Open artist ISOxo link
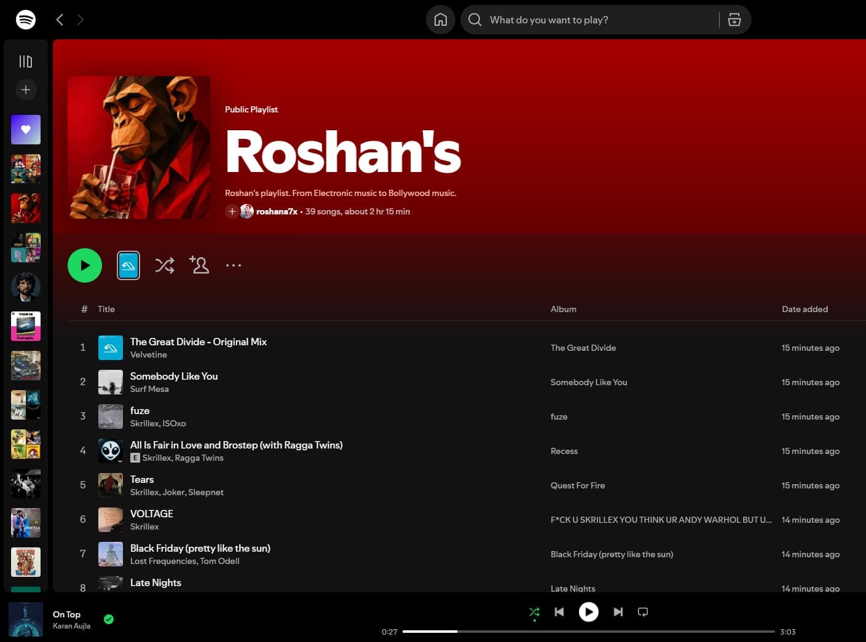This screenshot has width=866, height=642. [x=174, y=423]
